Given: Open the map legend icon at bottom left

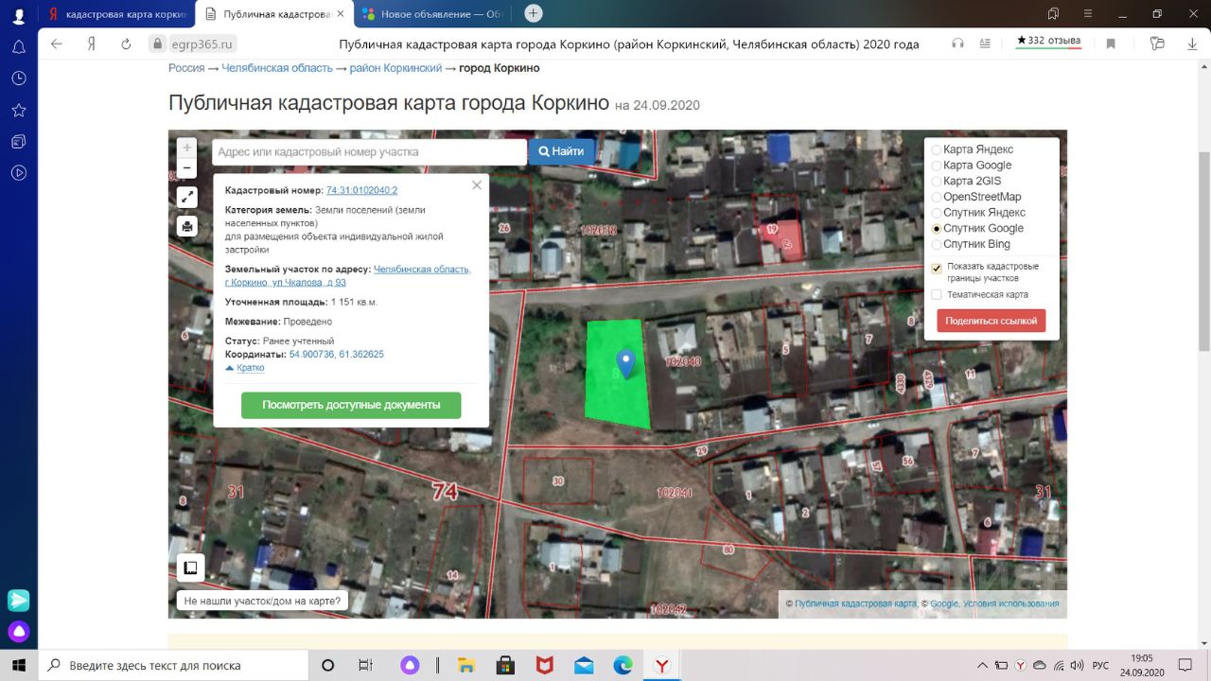Looking at the screenshot, I should point(190,567).
